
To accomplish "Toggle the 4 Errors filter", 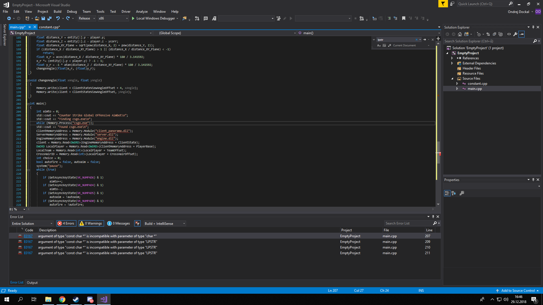I will [66, 223].
